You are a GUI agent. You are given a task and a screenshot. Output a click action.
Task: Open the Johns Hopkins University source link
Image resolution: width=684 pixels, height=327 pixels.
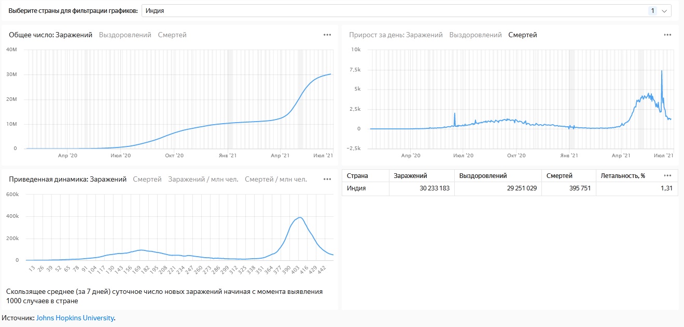pyautogui.click(x=75, y=318)
